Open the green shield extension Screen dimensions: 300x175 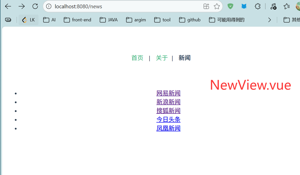[x=230, y=7]
